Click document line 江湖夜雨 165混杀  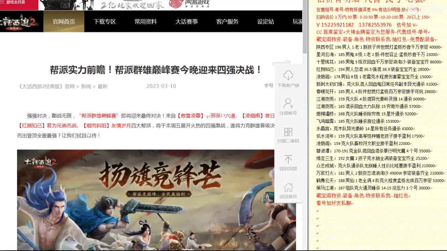(x=369, y=106)
